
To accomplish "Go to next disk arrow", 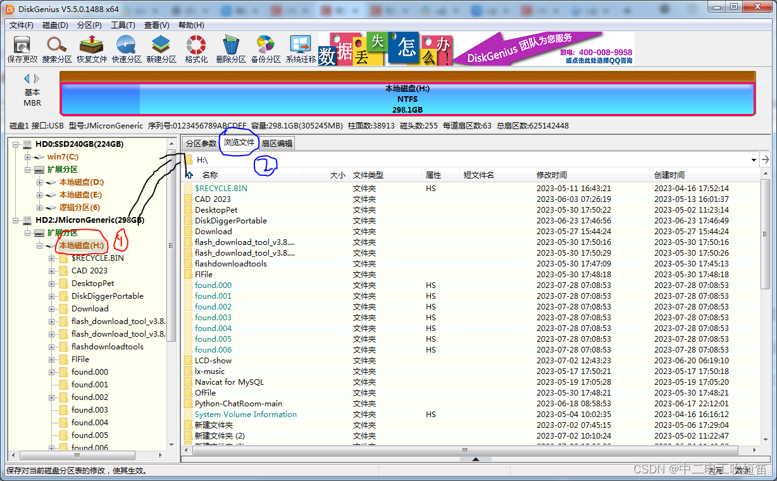I will (x=37, y=79).
